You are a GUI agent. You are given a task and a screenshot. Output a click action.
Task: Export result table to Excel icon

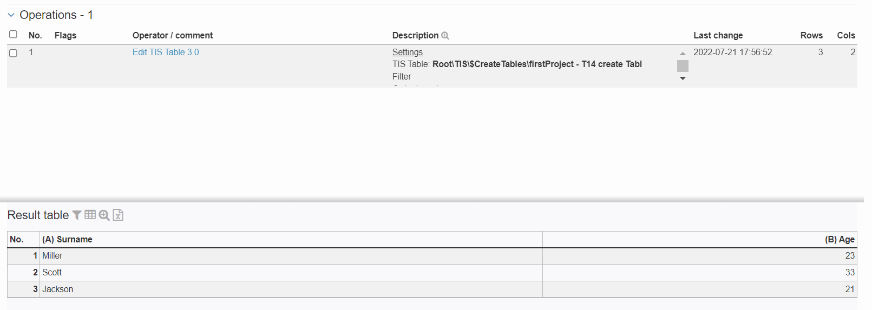pyautogui.click(x=118, y=215)
